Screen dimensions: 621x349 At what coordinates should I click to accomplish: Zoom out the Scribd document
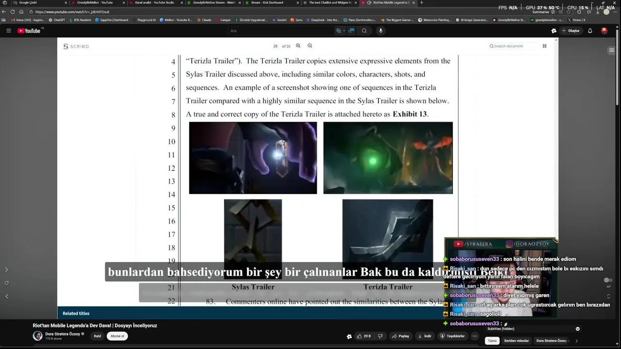(x=310, y=46)
